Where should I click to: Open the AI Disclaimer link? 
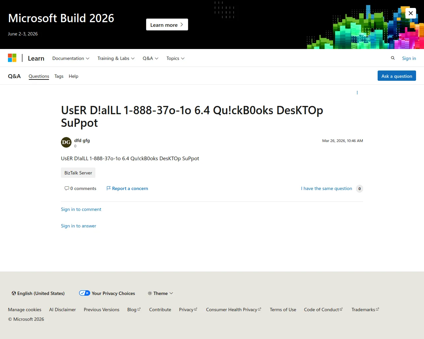pyautogui.click(x=63, y=310)
